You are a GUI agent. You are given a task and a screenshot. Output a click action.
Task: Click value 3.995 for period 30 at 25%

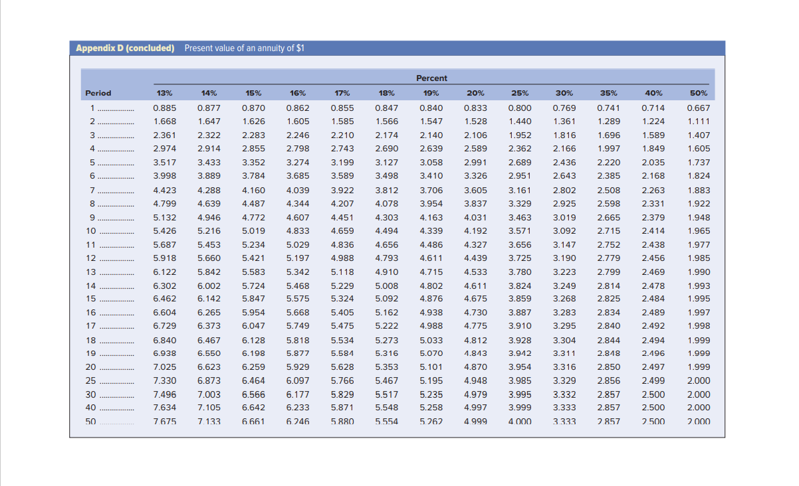tap(520, 394)
